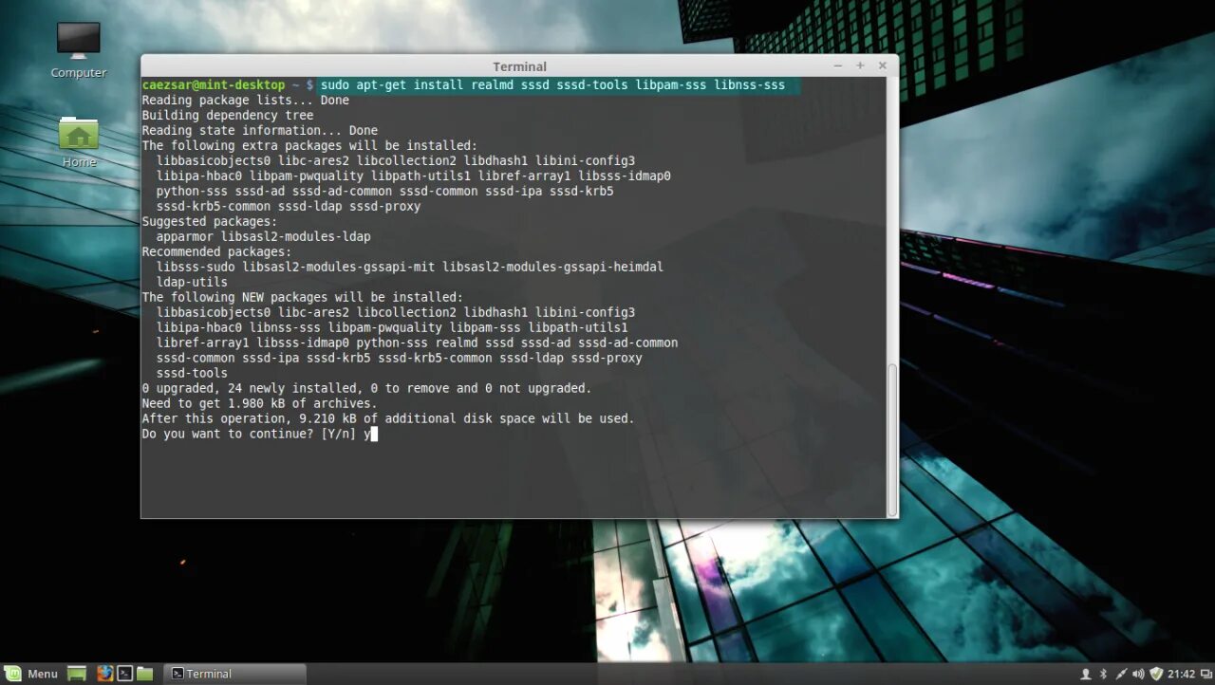The image size is (1215, 685).
Task: Select the Terminal window in taskbar
Action: pyautogui.click(x=234, y=674)
